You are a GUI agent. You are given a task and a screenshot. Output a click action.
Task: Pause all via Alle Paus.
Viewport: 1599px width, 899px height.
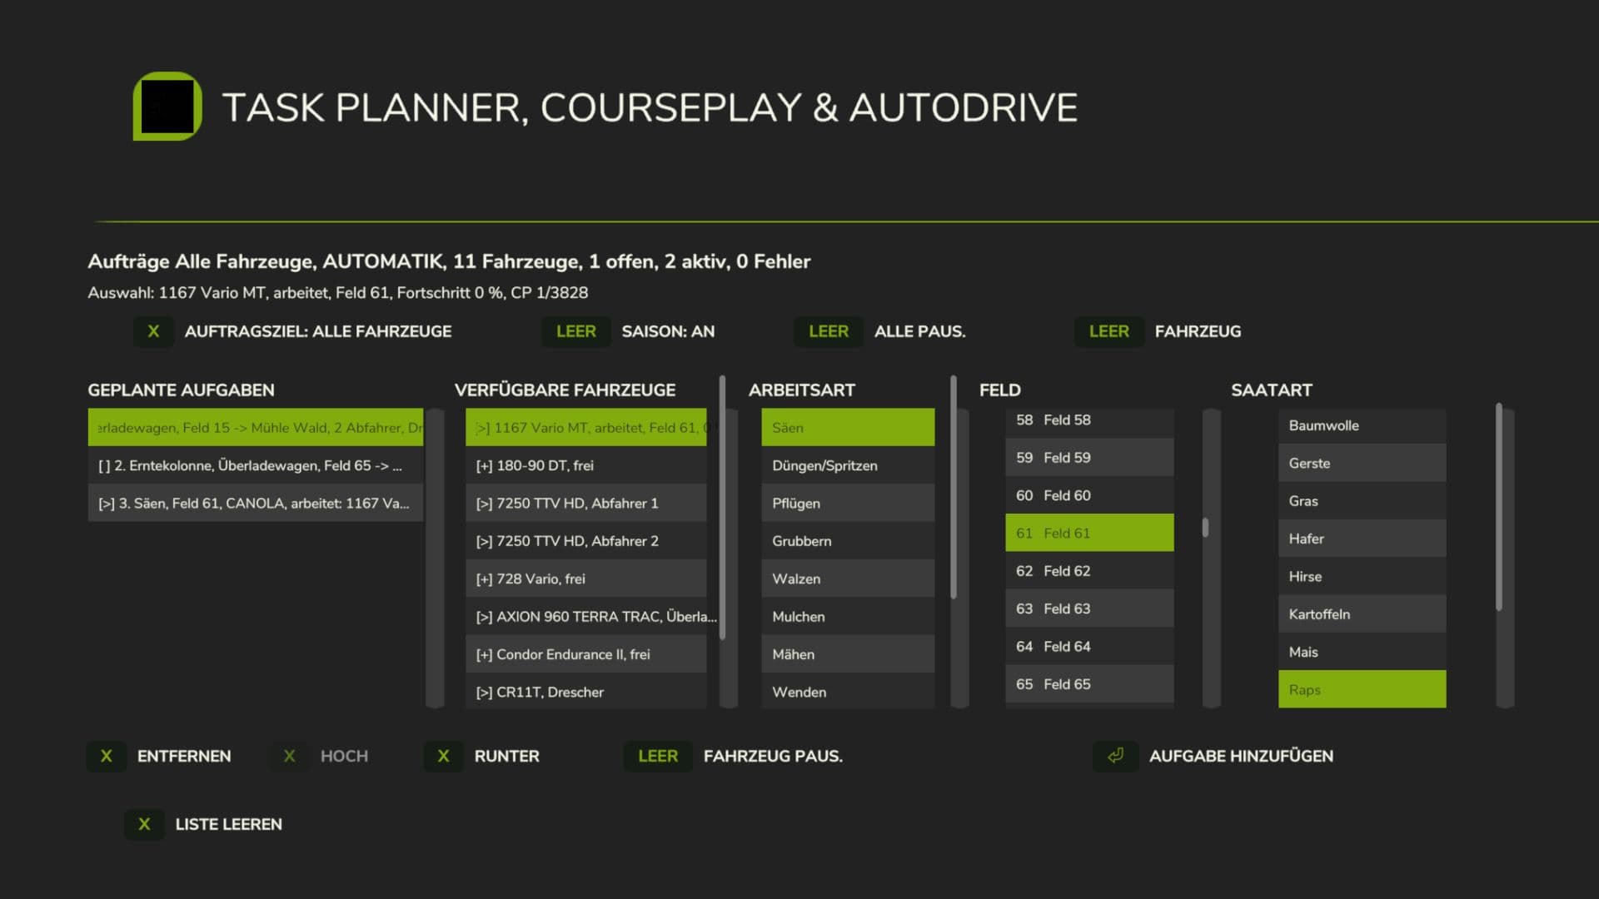(x=919, y=331)
